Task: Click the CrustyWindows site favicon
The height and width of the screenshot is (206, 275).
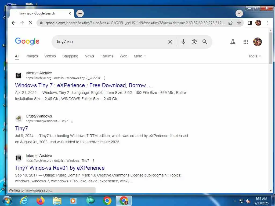Action: (19, 119)
